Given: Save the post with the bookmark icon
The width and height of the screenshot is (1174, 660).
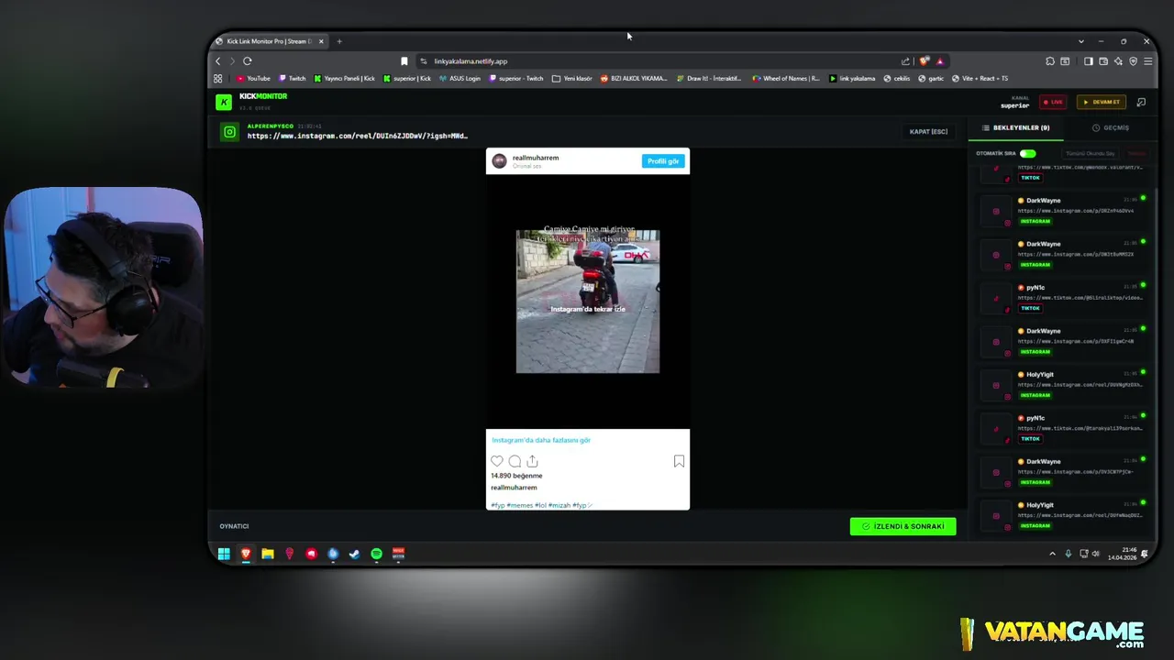Looking at the screenshot, I should 679,461.
